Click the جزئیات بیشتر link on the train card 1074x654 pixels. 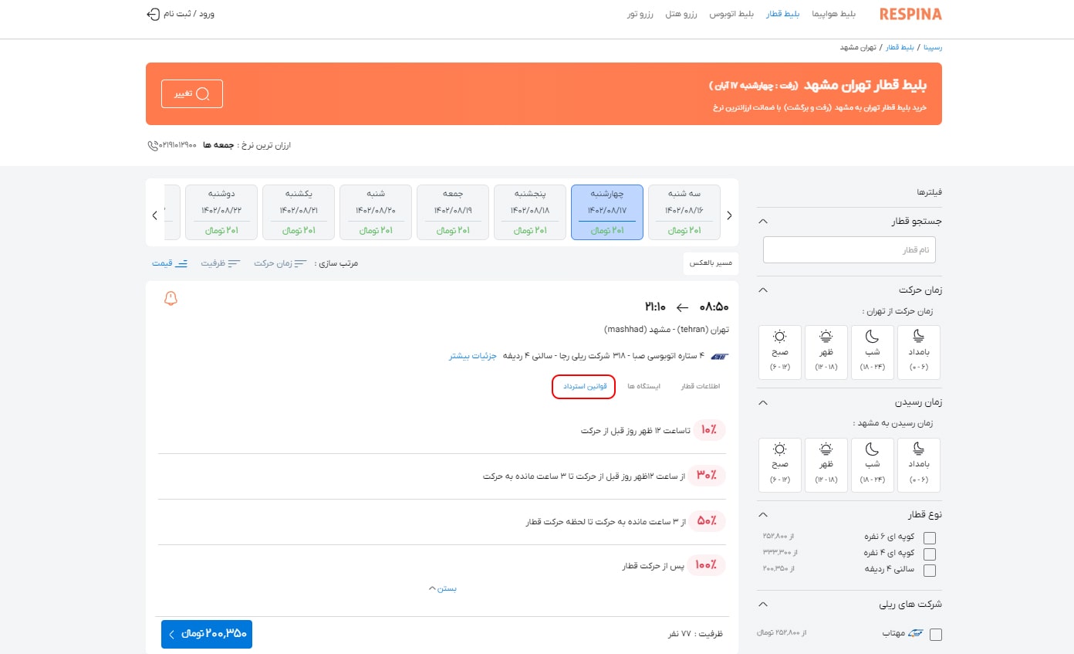472,356
